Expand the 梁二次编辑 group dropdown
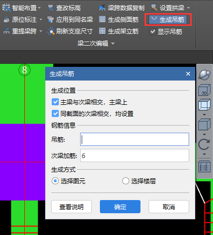Image resolution: width=213 pixels, height=235 pixels. [113, 44]
